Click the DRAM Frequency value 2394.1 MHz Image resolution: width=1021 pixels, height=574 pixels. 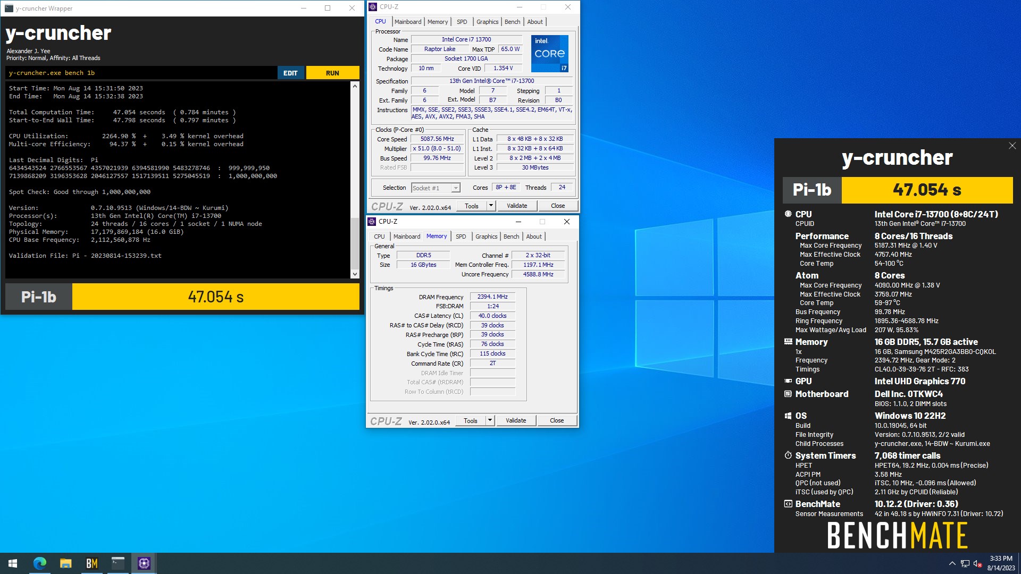(x=492, y=297)
